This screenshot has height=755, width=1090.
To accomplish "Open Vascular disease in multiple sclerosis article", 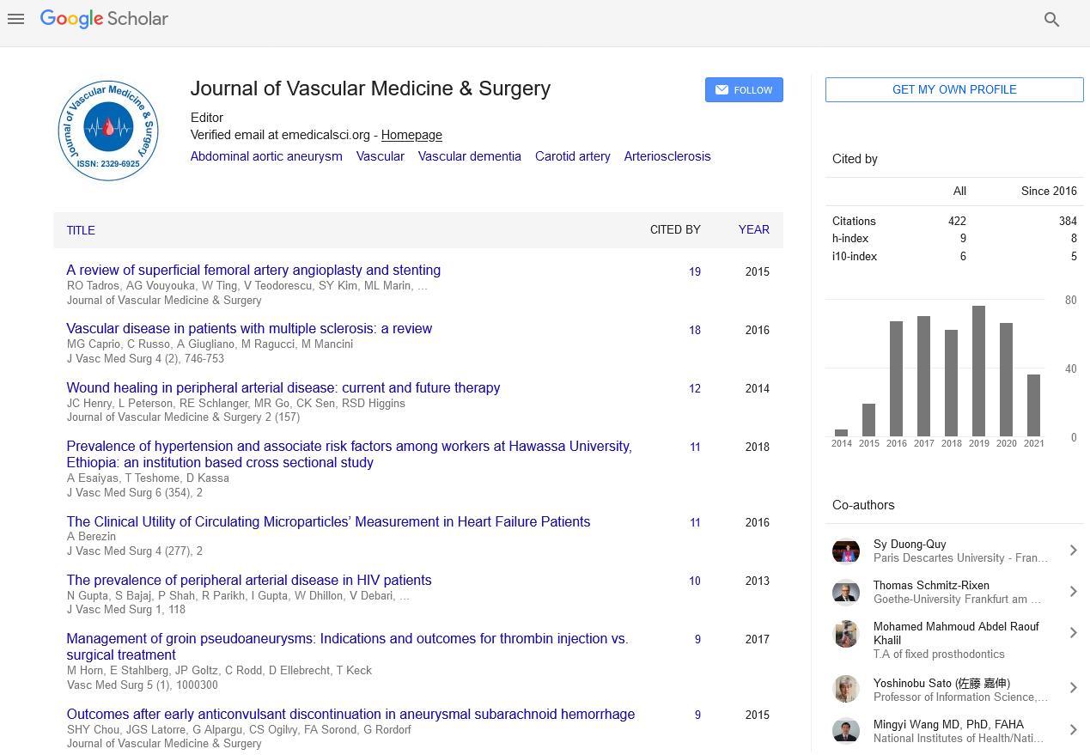I will click(249, 329).
